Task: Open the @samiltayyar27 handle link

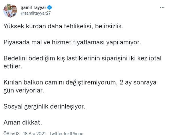Action: tap(35, 13)
